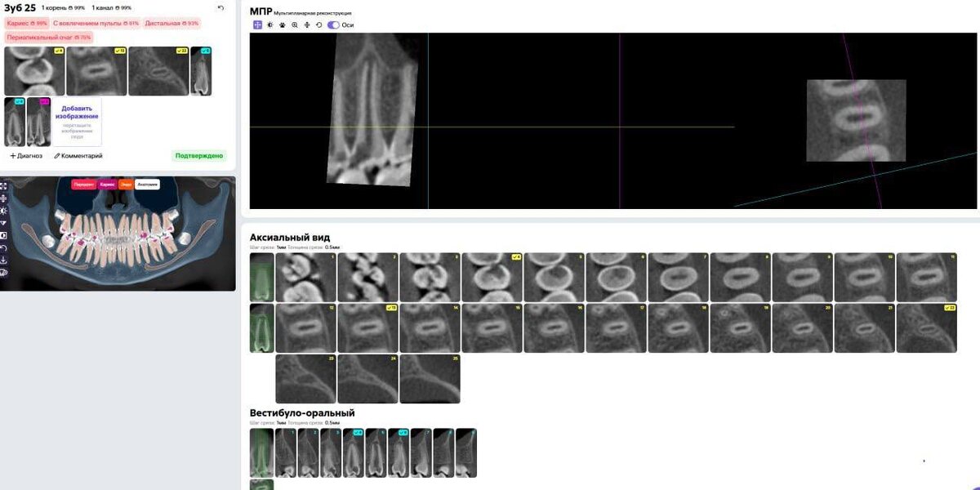
Task: Select first vestibulo-oral slice thumbnail
Action: [x=286, y=453]
